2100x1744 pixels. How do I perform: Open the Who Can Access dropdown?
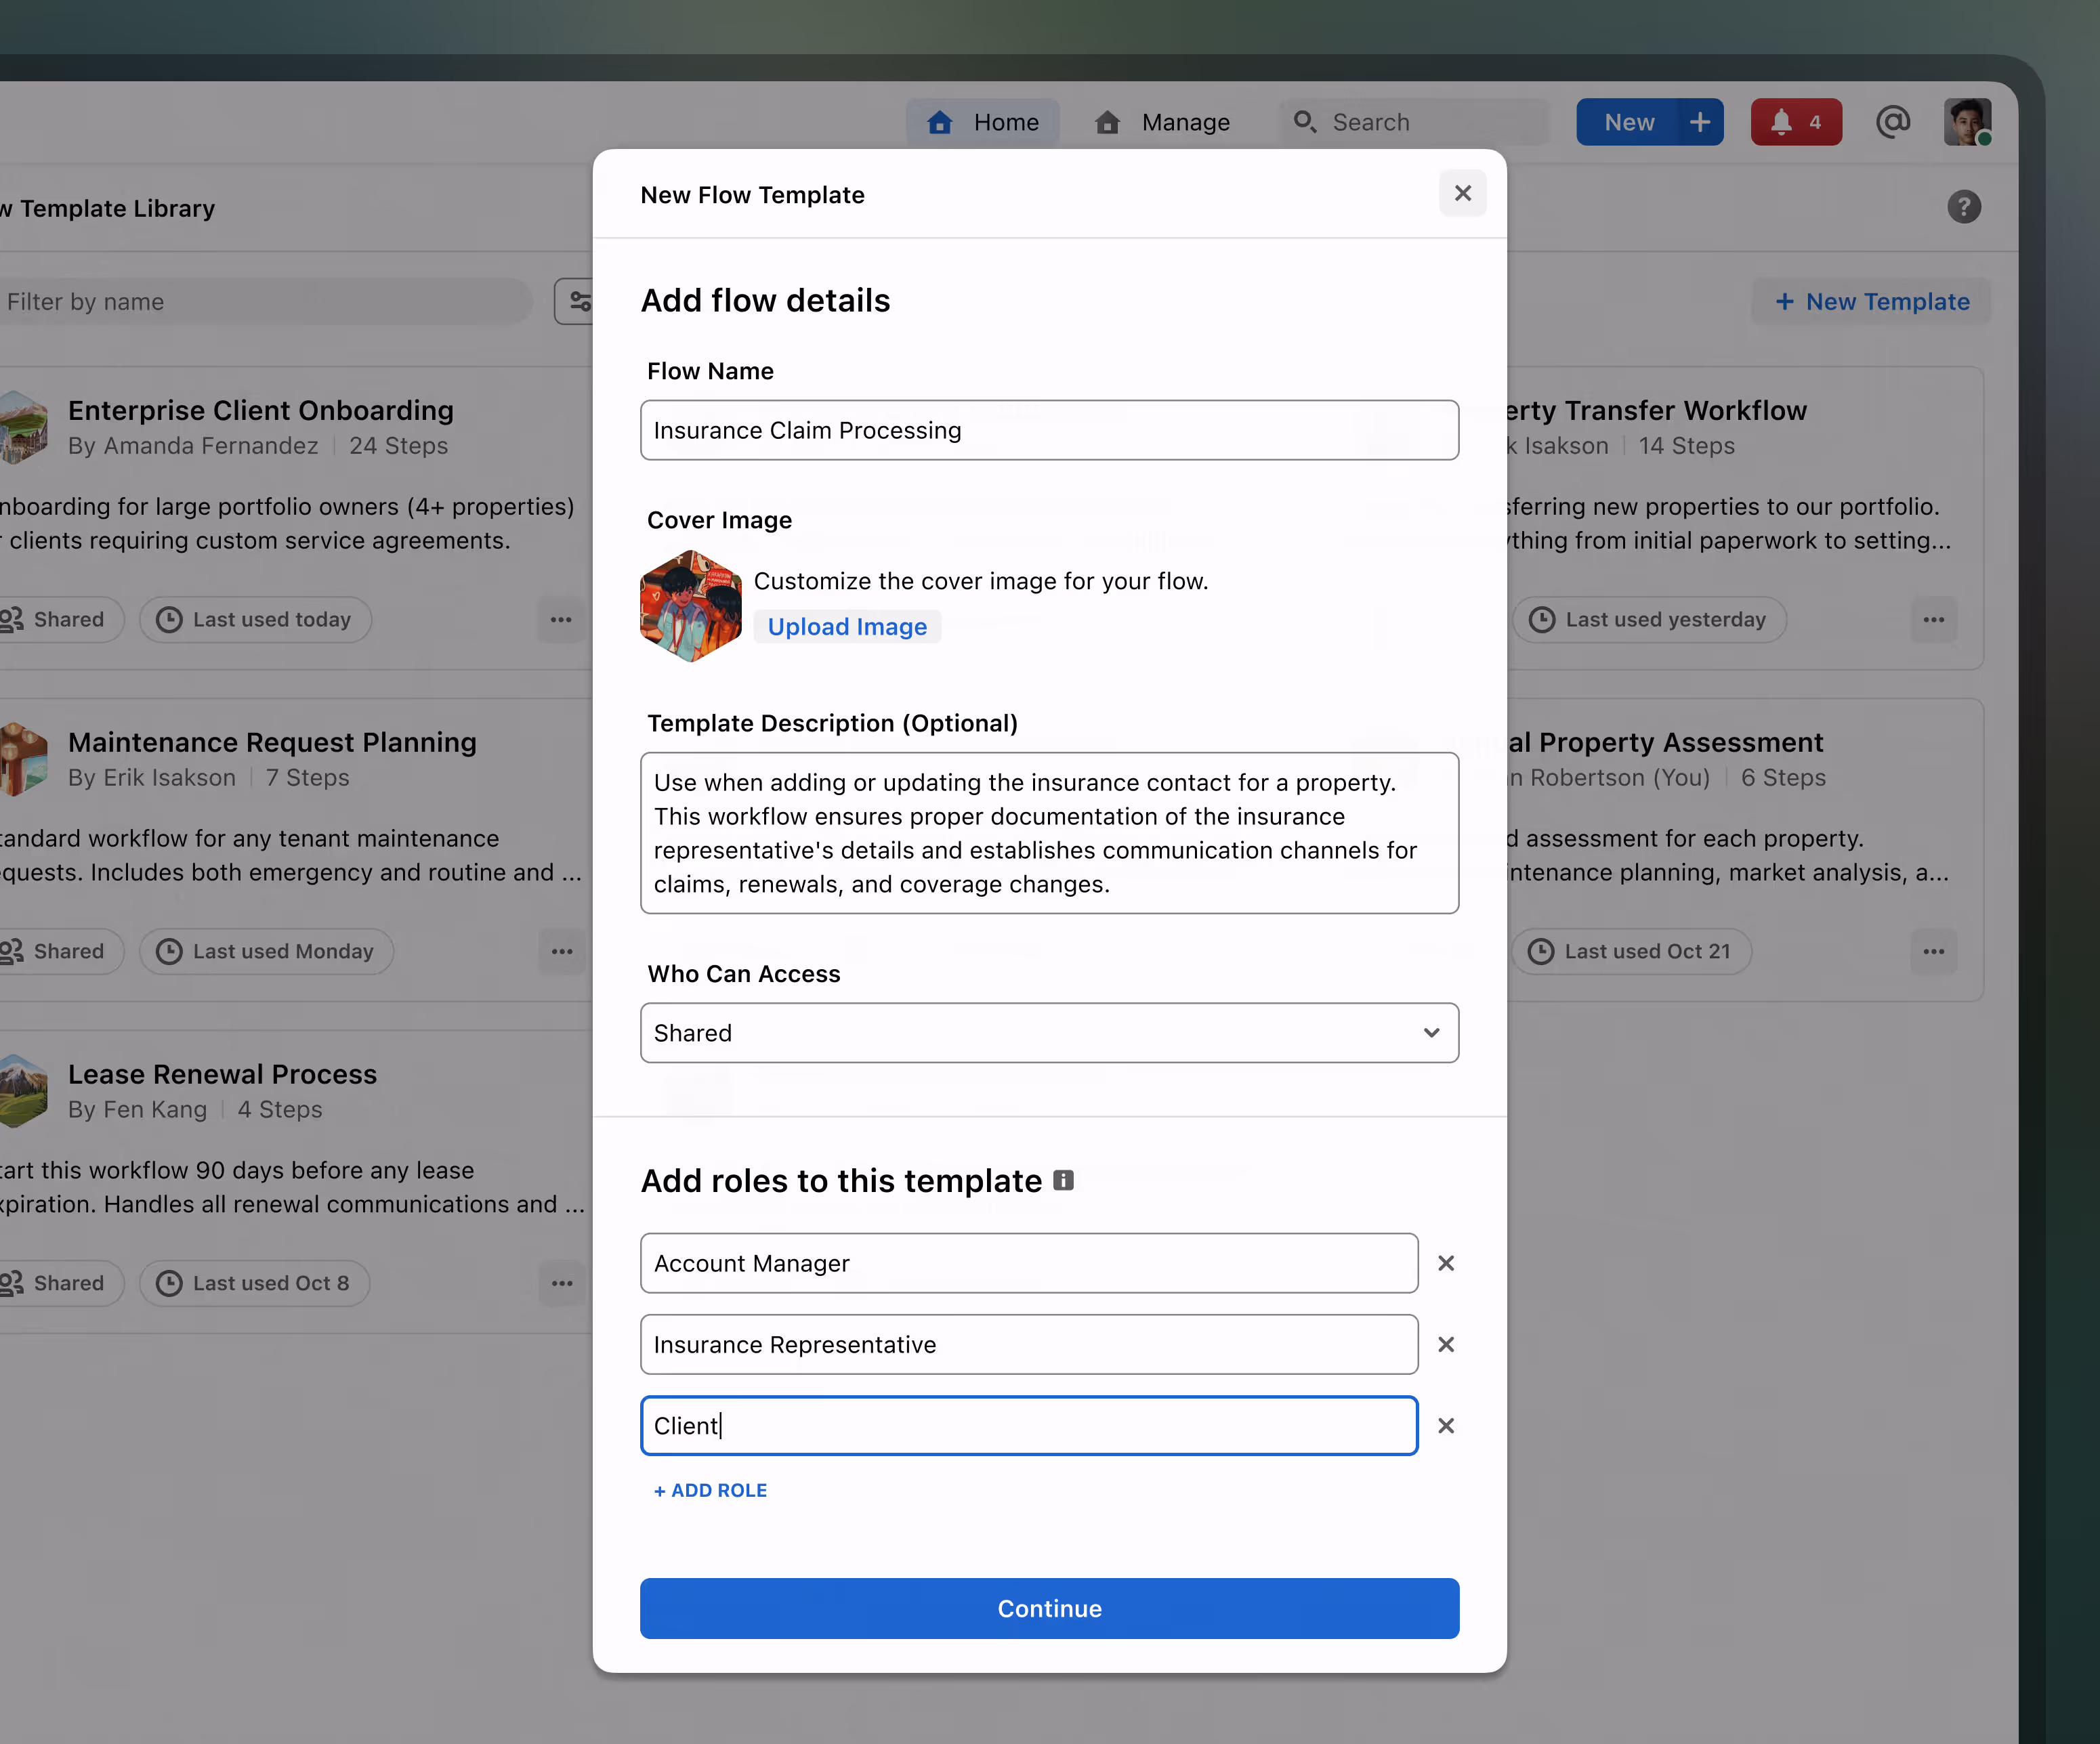click(x=1049, y=1033)
